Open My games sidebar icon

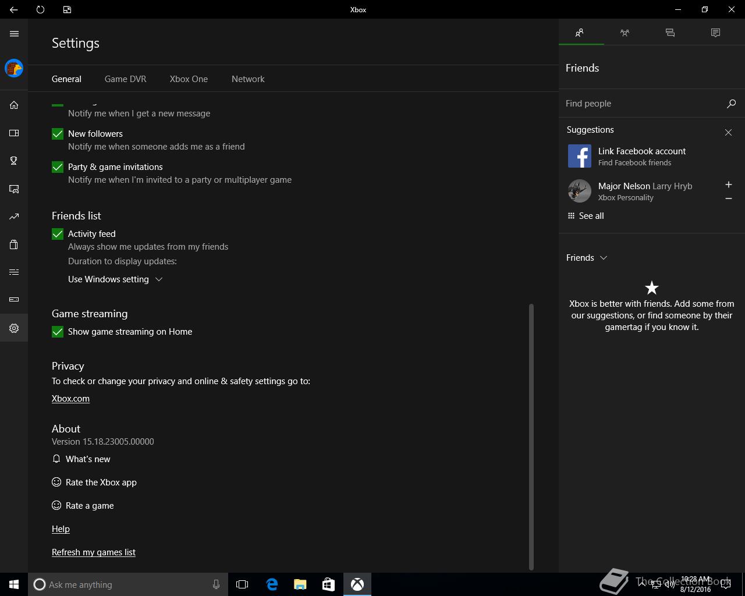14,133
